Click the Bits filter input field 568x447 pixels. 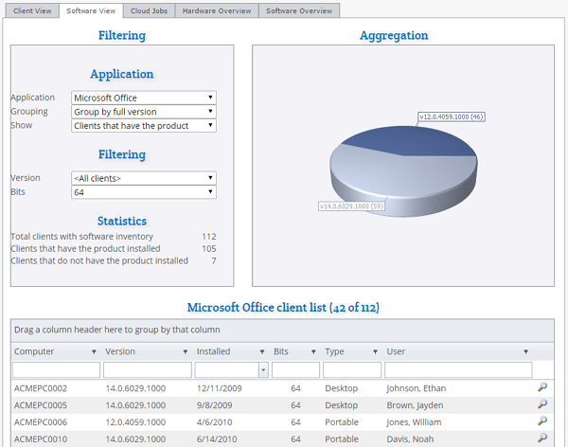tap(295, 370)
